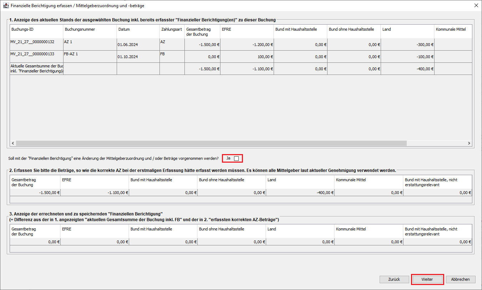Viewport: 482px width, 290px height.
Task: Cancel the dialog via Abbrechen
Action: pyautogui.click(x=460, y=279)
